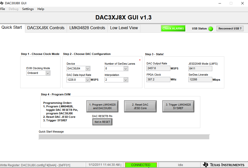This screenshot has width=248, height=168.
Task: Click the Interpolation value 2 field
Action: pyautogui.click(x=114, y=80)
